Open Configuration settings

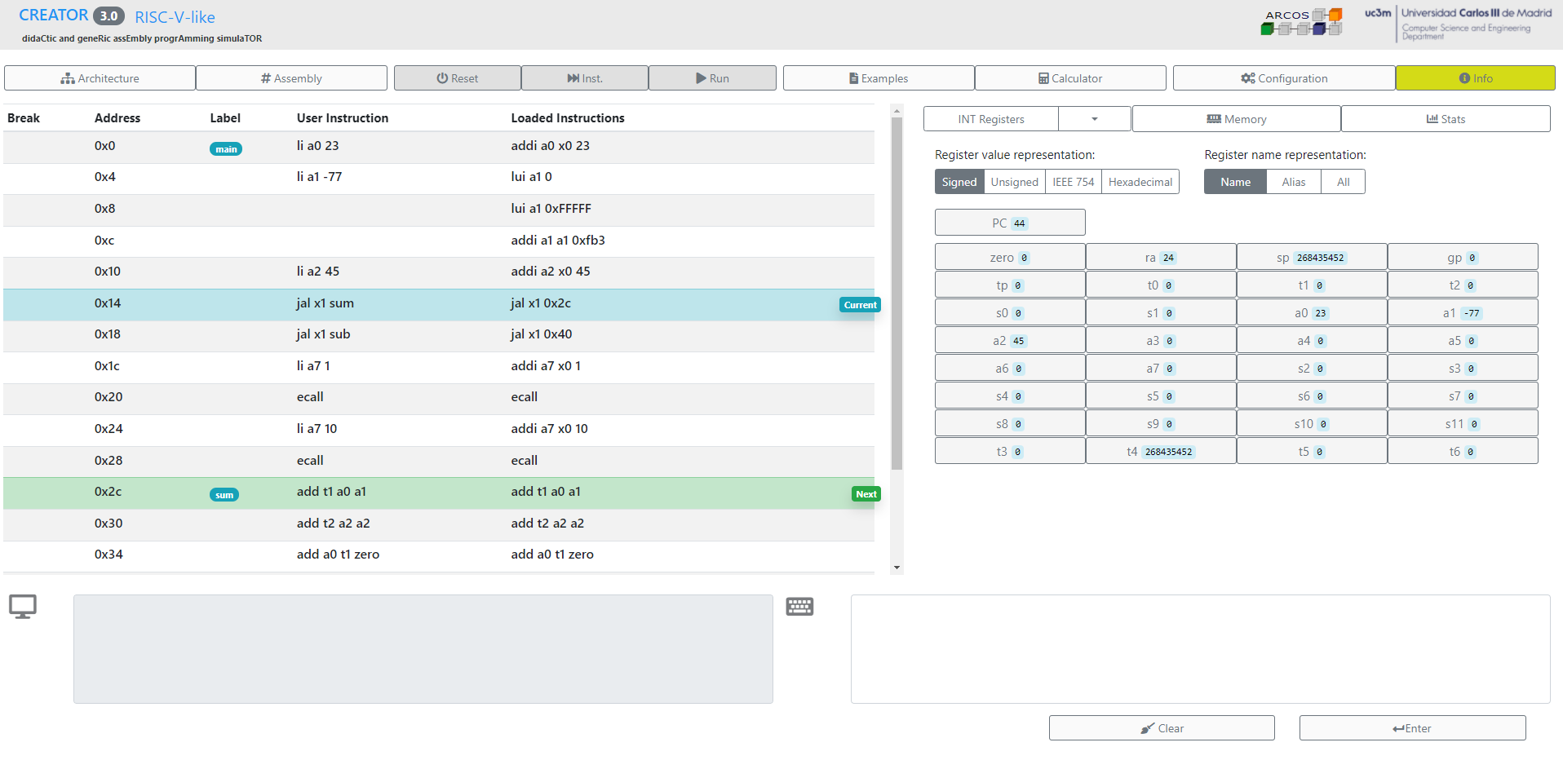[x=1283, y=77]
